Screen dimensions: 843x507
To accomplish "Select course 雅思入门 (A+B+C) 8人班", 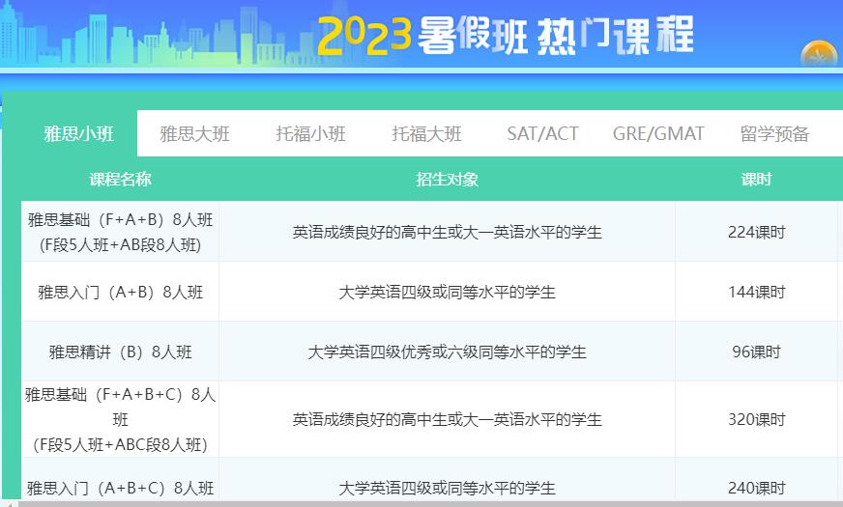I will pos(121,488).
